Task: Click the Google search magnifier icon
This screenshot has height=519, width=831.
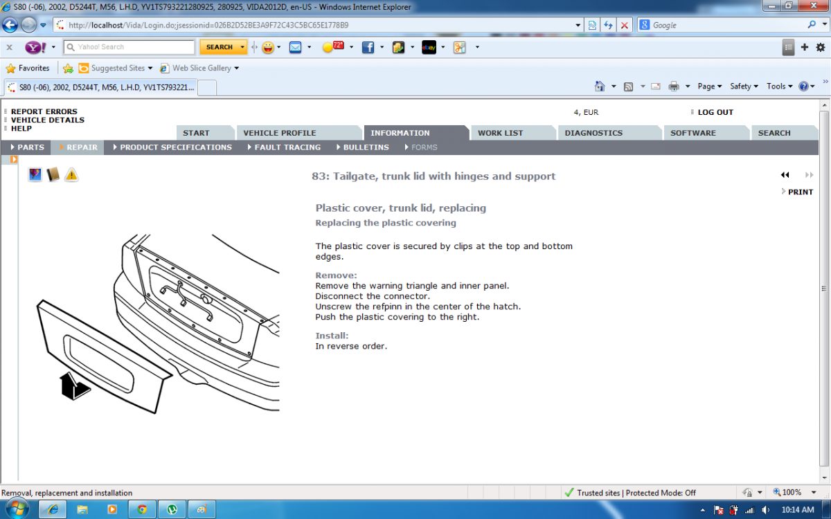Action: 812,24
